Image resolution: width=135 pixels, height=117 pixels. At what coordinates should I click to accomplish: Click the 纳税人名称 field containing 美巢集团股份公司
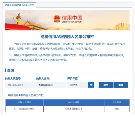(x=51, y=85)
